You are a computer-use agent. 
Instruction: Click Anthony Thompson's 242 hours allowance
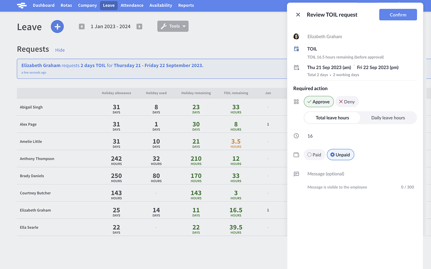point(116,160)
